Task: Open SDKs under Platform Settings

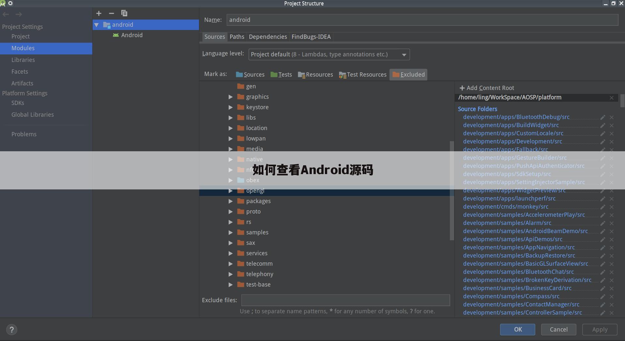Action: [18, 103]
